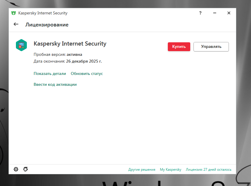251x186 pixels.
Task: Click the Kaspersky Internet Security product title
Action: (70, 43)
